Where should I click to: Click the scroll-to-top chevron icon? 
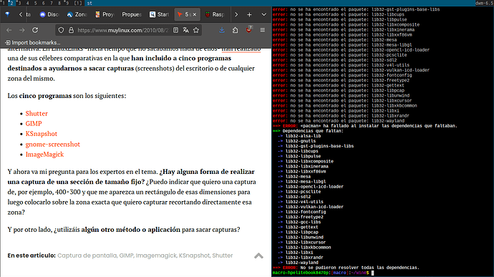258,256
